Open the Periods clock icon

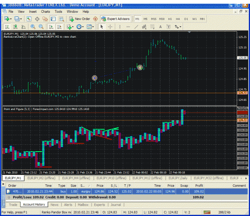coord(79,27)
